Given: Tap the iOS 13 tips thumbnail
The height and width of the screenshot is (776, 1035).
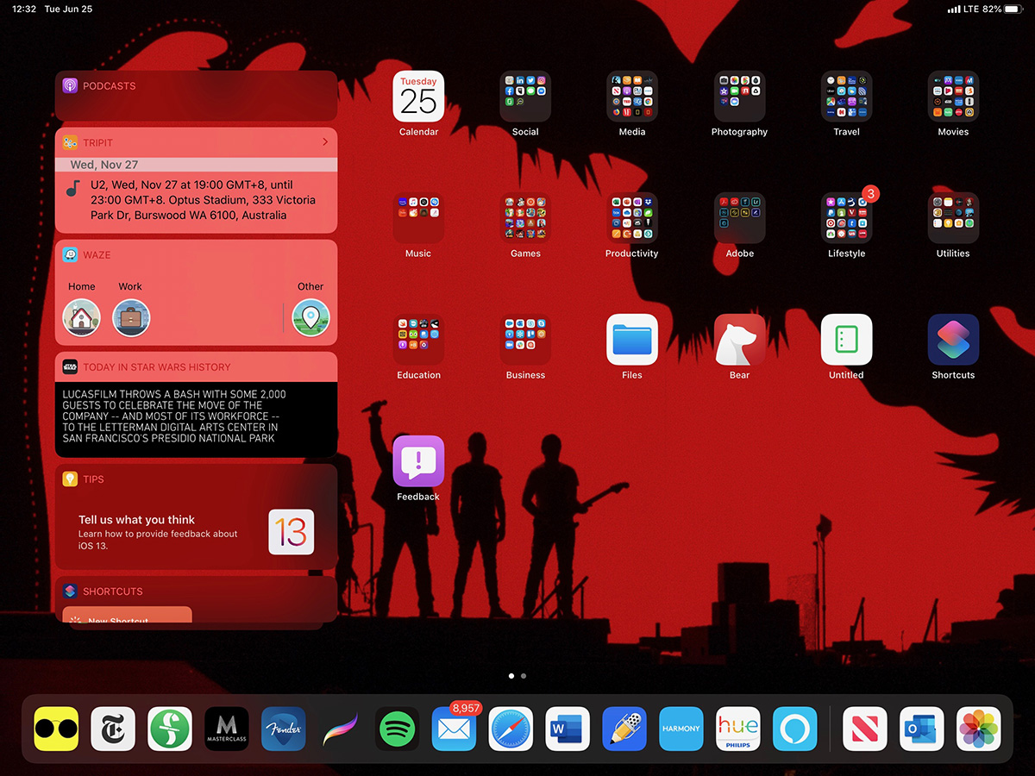Looking at the screenshot, I should click(292, 532).
